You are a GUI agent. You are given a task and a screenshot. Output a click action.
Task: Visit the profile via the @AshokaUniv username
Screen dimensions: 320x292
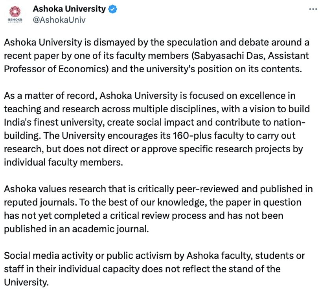[x=59, y=20]
